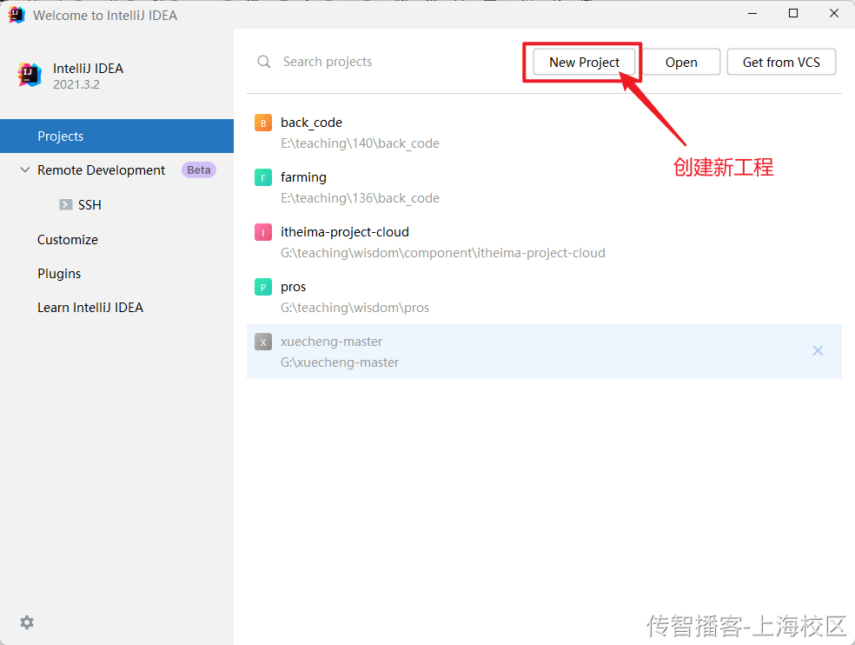Viewport: 855px width, 645px height.
Task: Click the New Project button
Action: 584,63
